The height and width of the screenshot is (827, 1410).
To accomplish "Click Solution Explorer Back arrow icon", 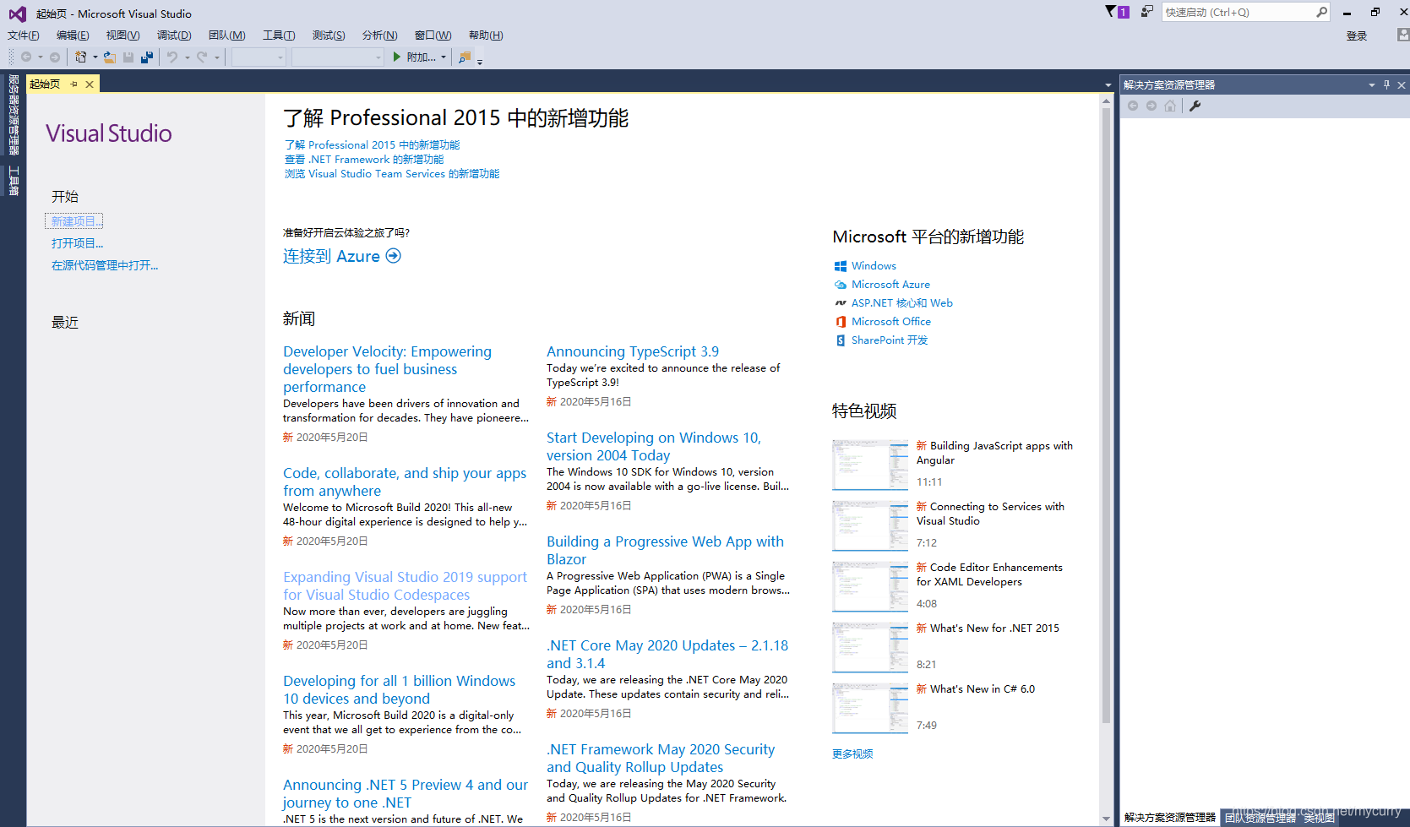I will (x=1133, y=106).
